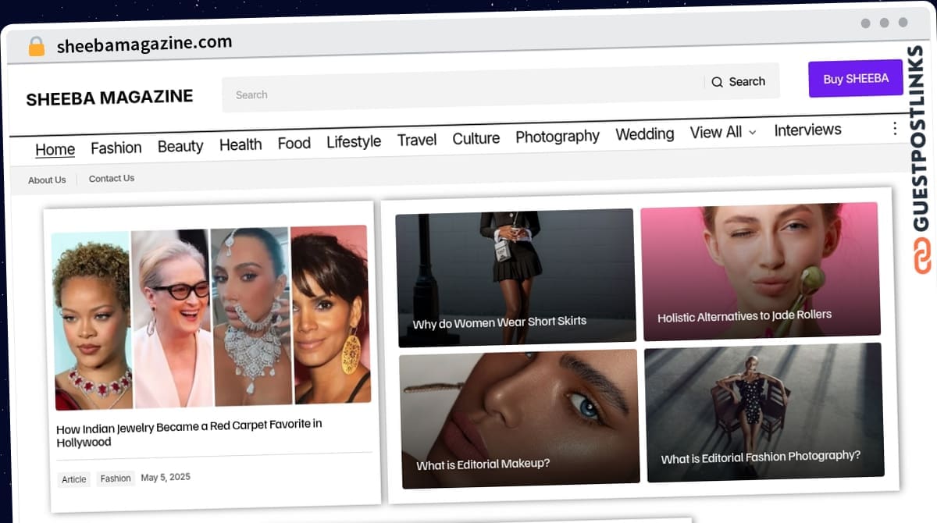Open Holistic Alternatives to Jade Rollers card
This screenshot has width=937, height=523.
[760, 271]
